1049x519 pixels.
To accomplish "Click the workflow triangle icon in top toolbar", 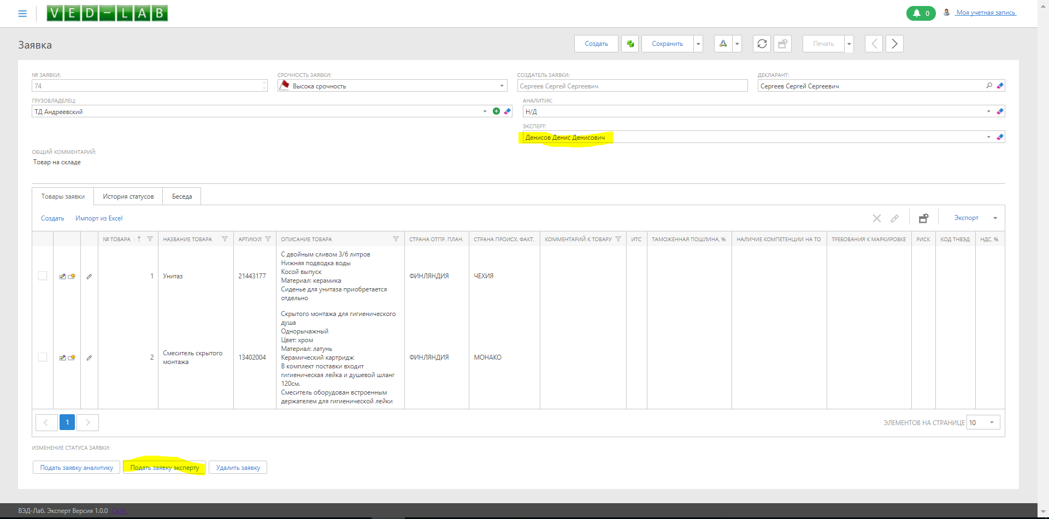I will click(x=723, y=44).
